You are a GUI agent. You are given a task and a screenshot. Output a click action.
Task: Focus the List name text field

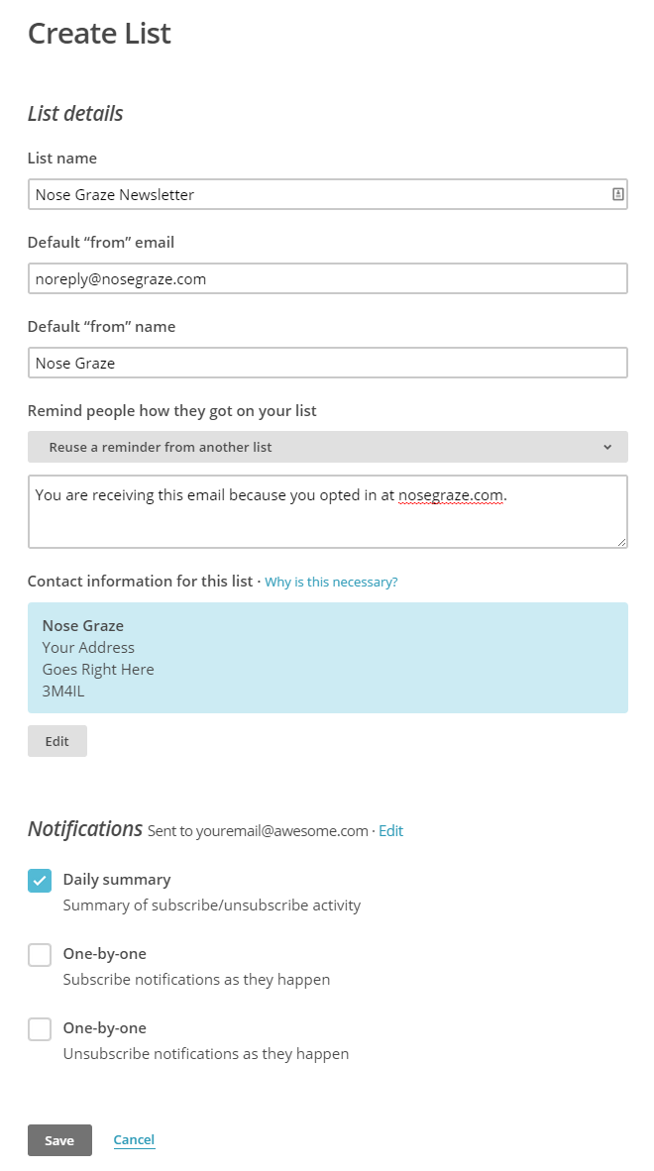[x=317, y=195]
